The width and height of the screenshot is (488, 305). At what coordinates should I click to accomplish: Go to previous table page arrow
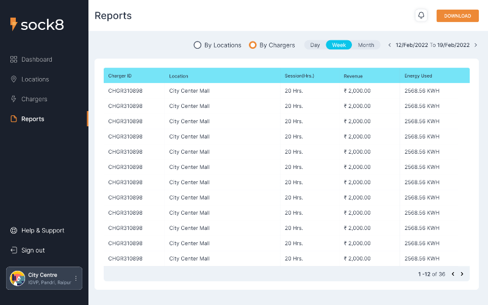tap(453, 274)
